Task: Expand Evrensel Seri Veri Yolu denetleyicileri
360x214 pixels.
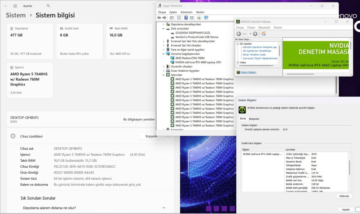Action: point(163,41)
